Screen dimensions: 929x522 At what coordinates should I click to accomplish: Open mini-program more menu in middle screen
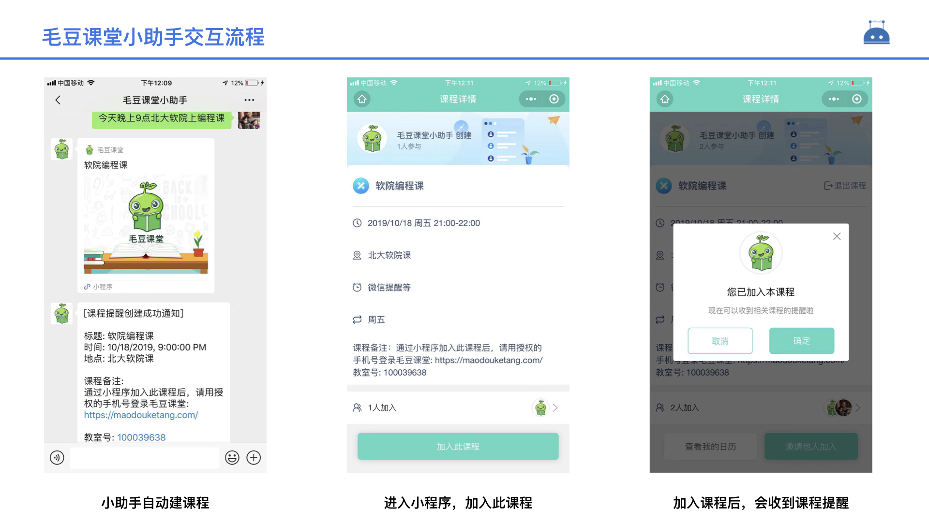click(531, 99)
